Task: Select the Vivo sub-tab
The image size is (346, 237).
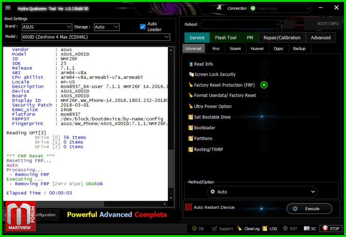Action: 216,48
